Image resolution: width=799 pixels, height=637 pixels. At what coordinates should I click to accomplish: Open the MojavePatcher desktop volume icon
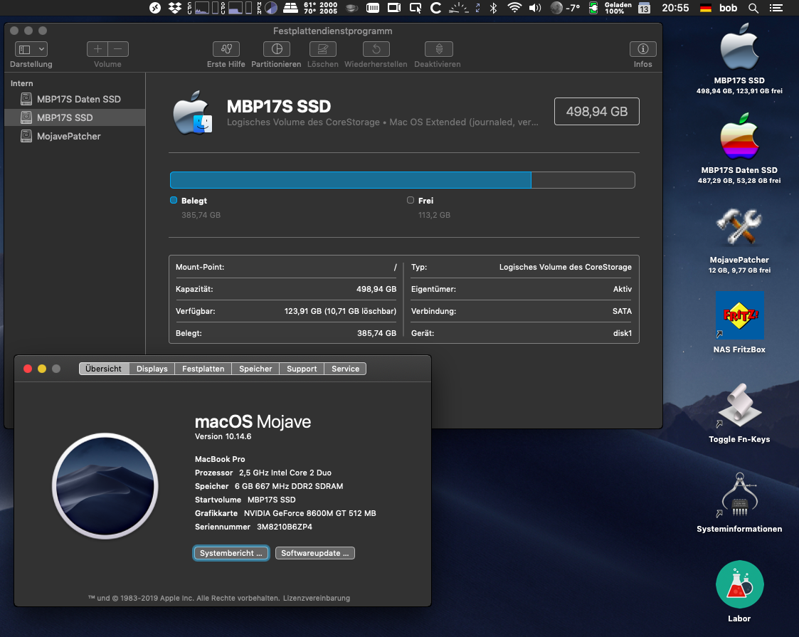[x=739, y=226]
